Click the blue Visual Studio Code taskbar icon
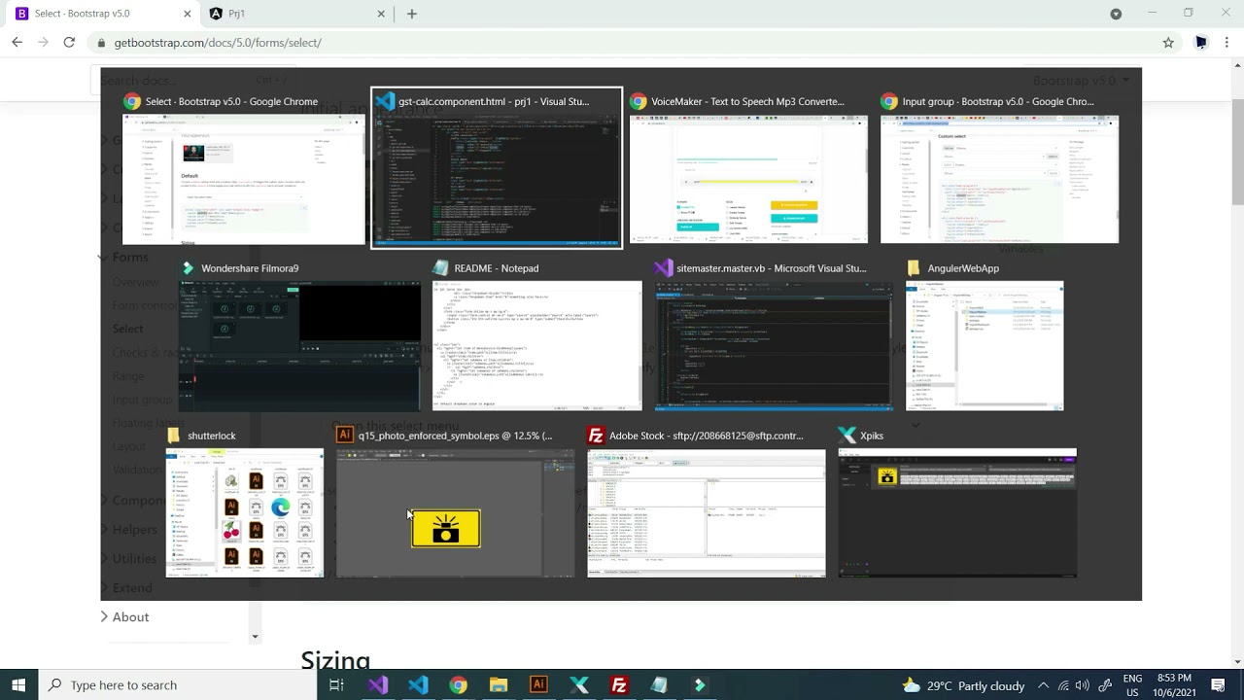This screenshot has height=700, width=1244. 418,685
